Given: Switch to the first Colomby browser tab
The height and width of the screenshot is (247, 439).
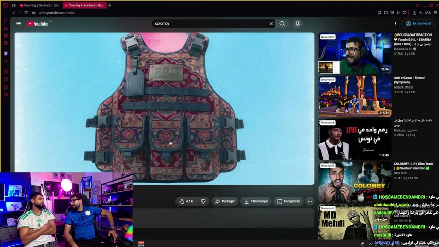Looking at the screenshot, I should tap(40, 5).
